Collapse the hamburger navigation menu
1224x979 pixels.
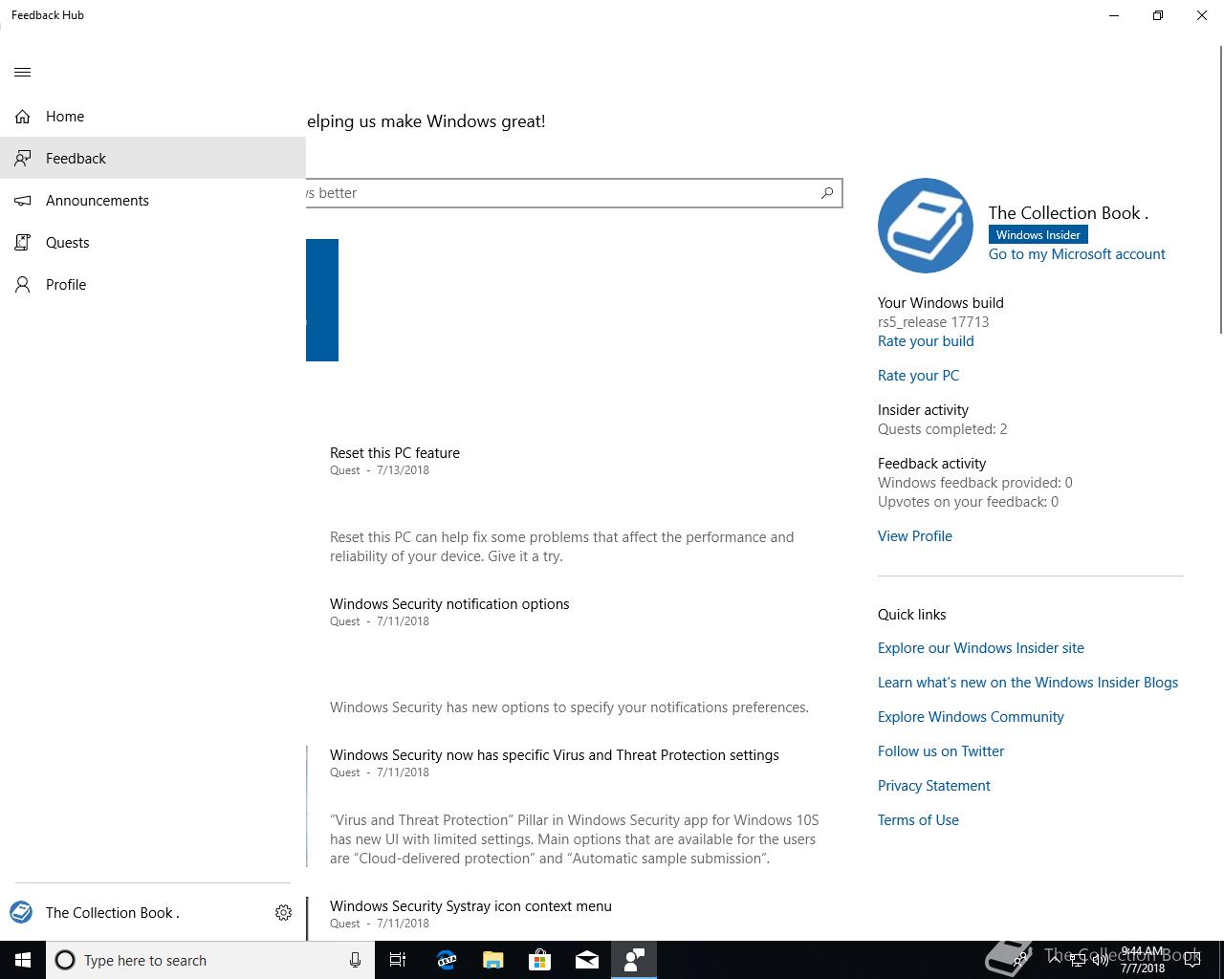coord(23,73)
